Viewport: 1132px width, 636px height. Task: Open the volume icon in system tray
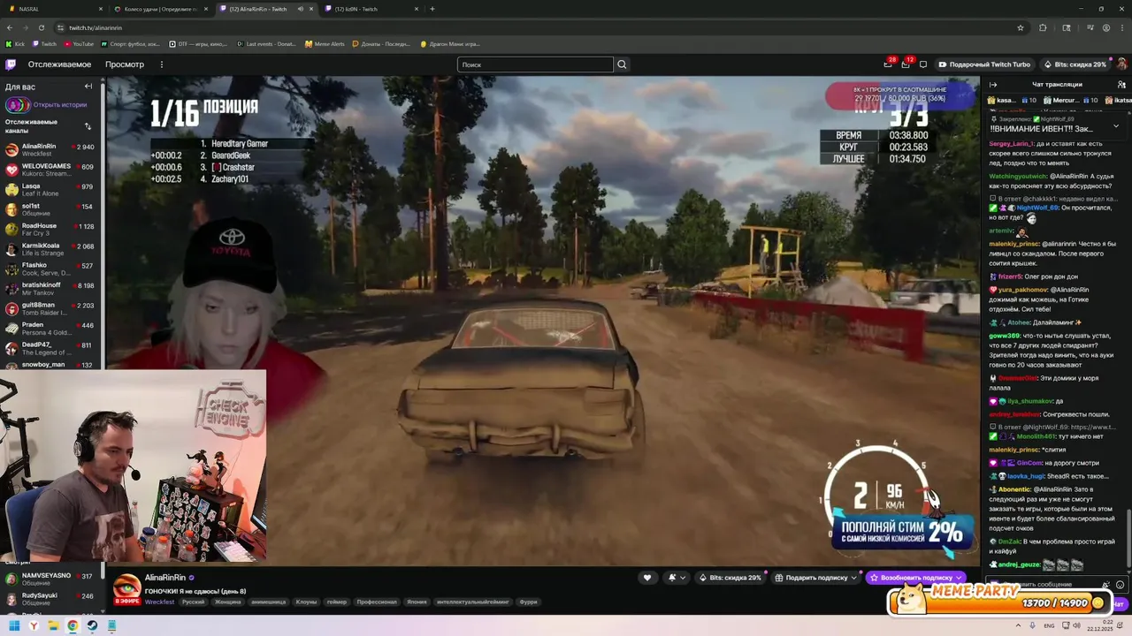click(1077, 625)
